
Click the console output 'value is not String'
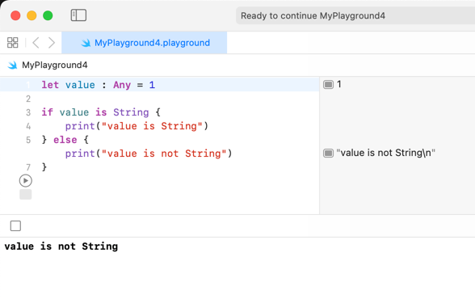(61, 246)
